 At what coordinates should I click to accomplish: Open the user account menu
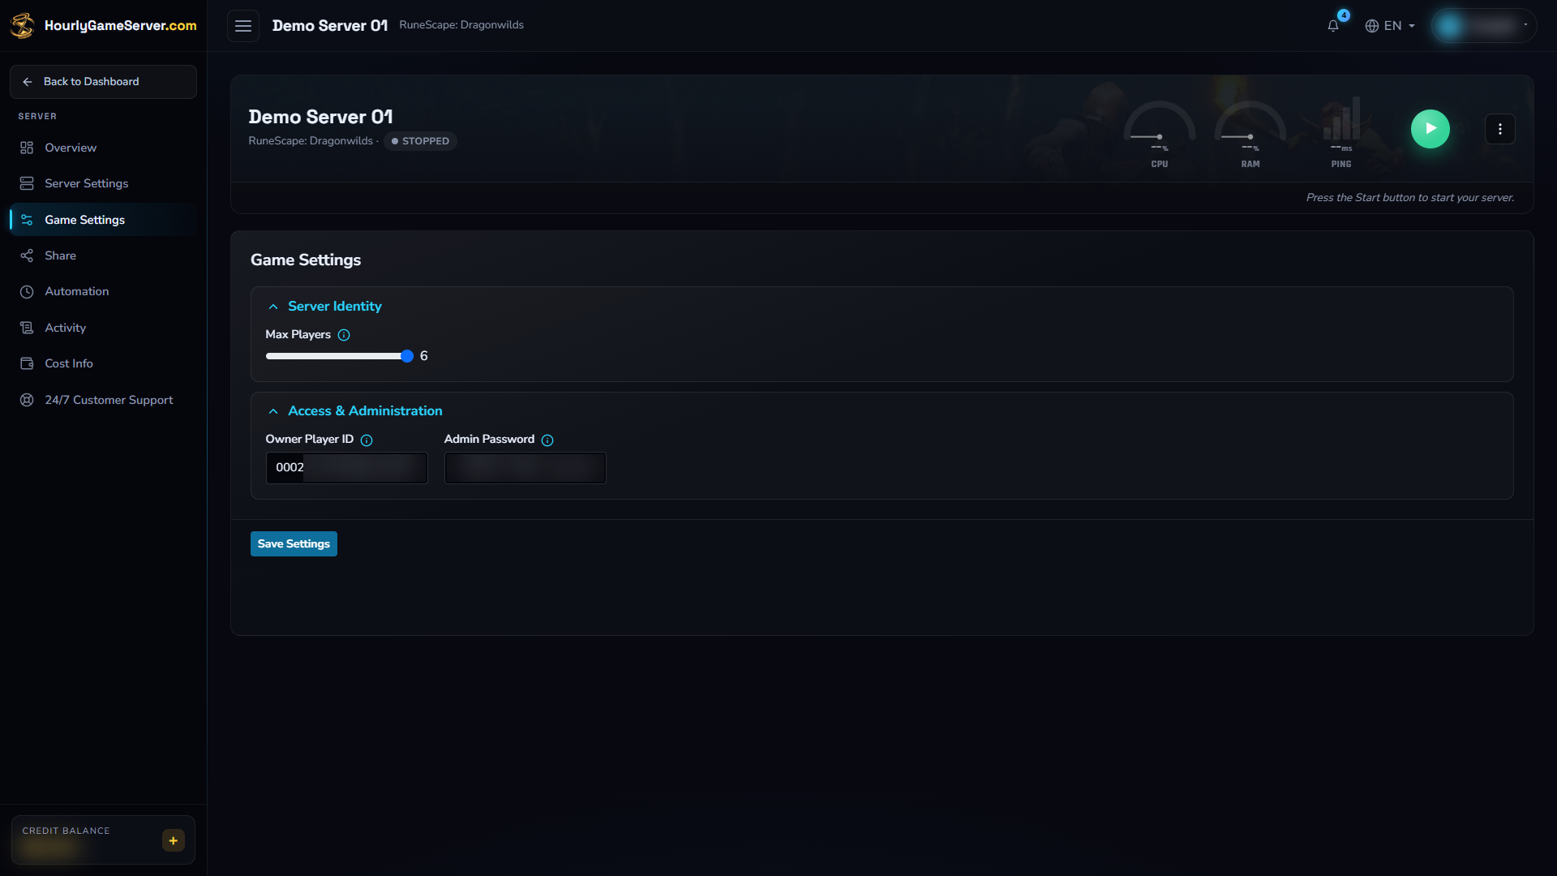click(x=1483, y=26)
